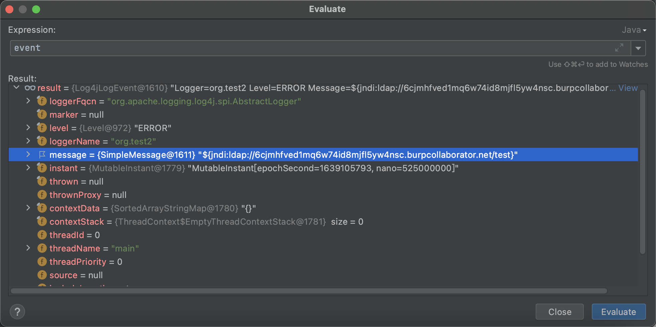Click the field icon beside thrown
This screenshot has width=656, height=327.
(42, 181)
